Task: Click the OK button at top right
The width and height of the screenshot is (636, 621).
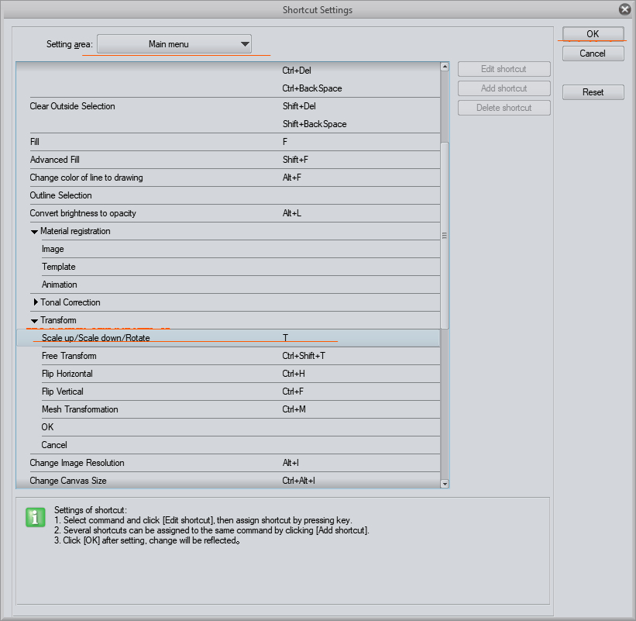Action: coord(593,33)
